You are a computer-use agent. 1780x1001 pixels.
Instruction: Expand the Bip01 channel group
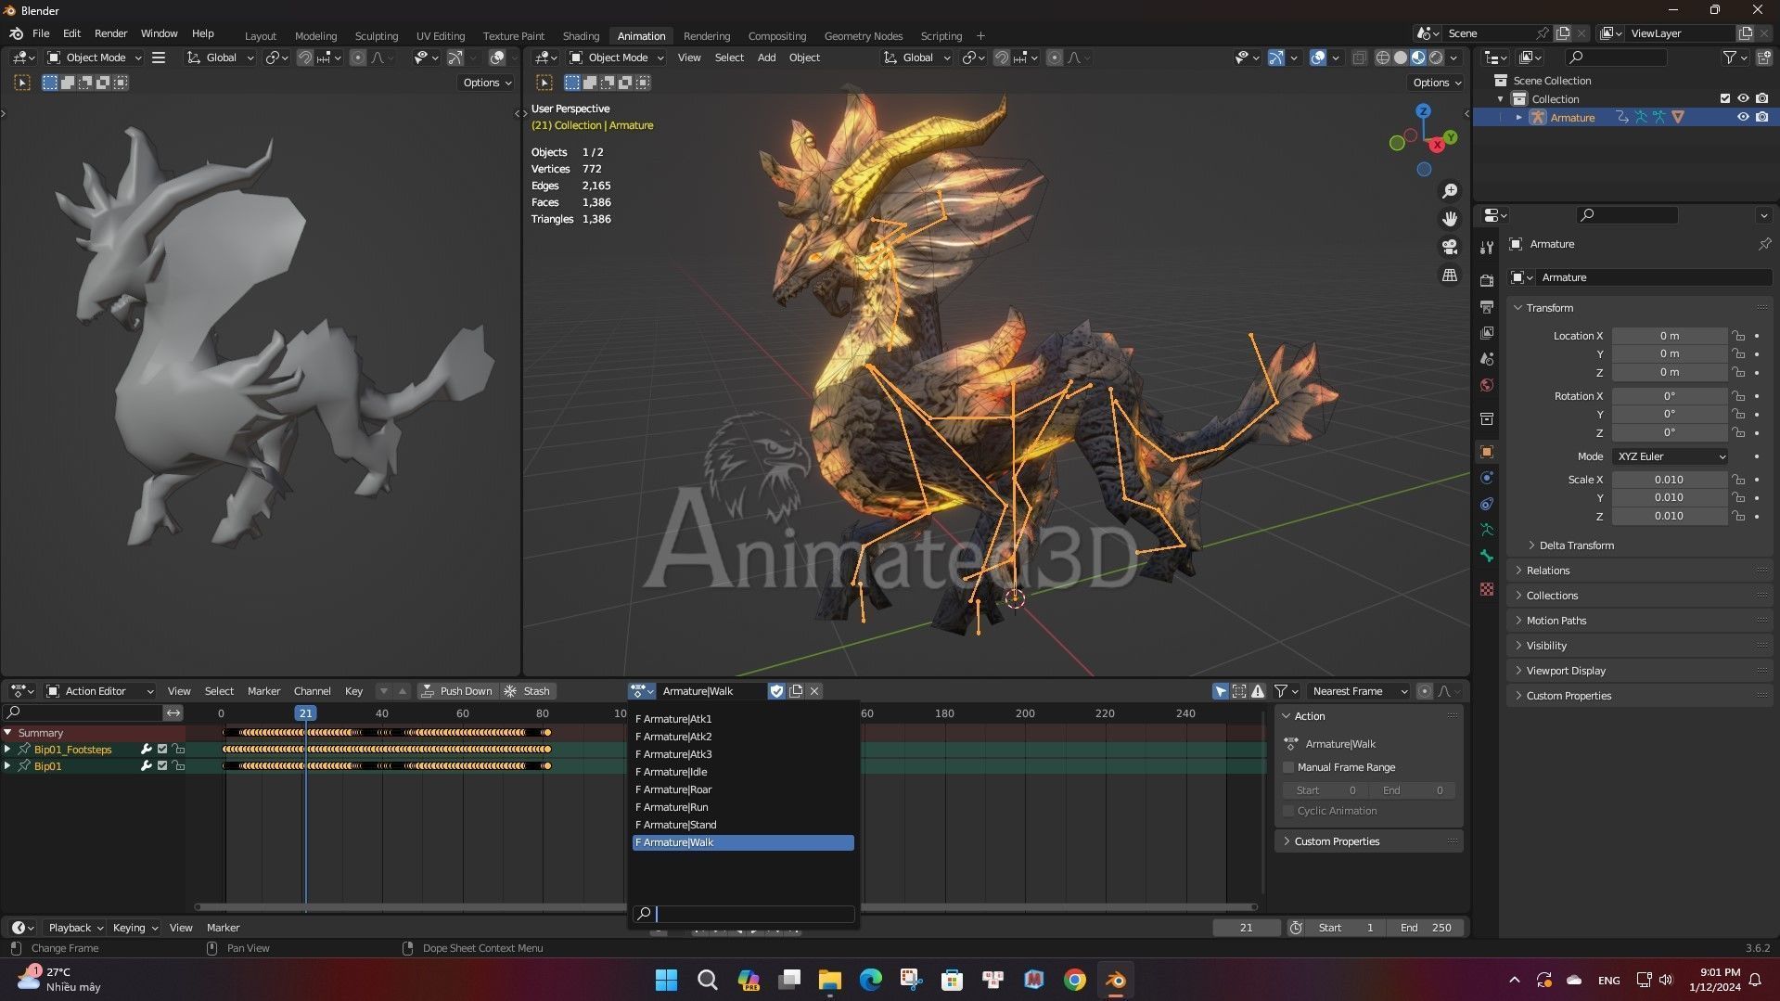[x=8, y=766]
